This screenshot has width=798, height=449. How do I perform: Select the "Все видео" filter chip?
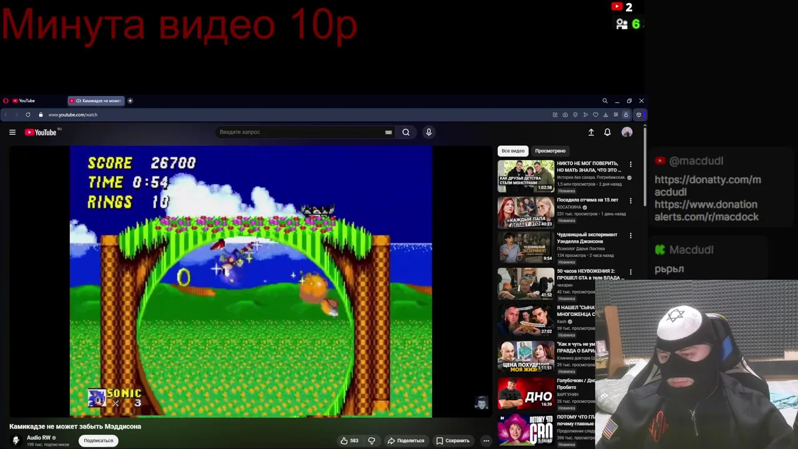click(513, 151)
